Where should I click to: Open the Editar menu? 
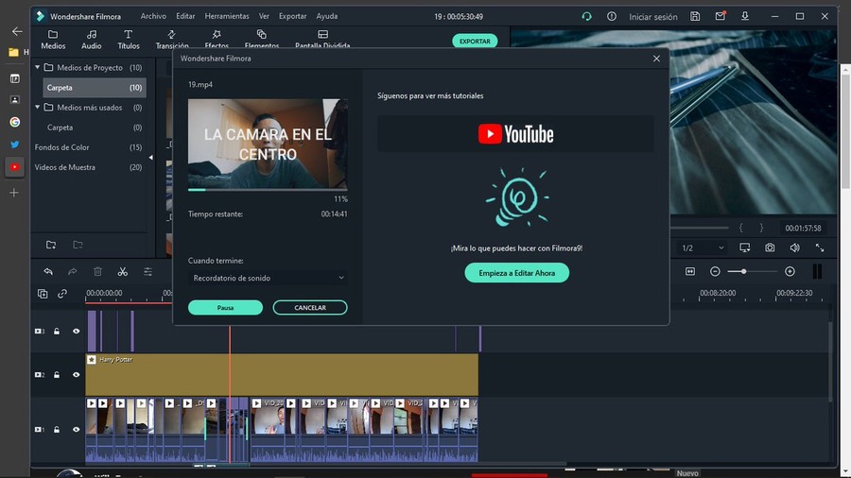[x=185, y=16]
